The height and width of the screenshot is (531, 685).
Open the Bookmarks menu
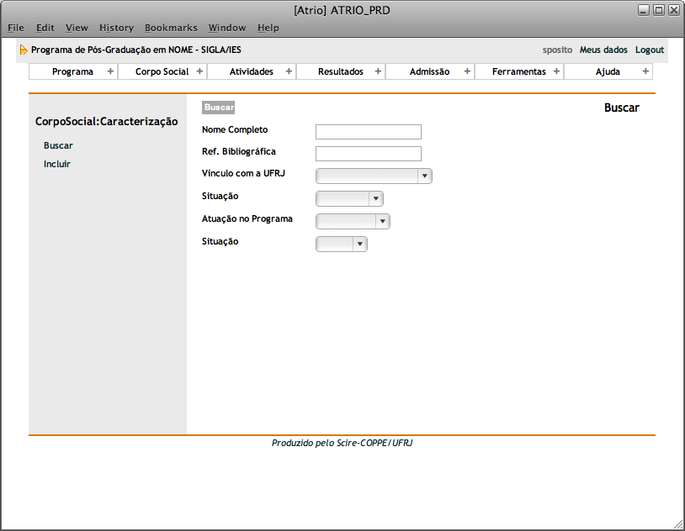pyautogui.click(x=171, y=28)
